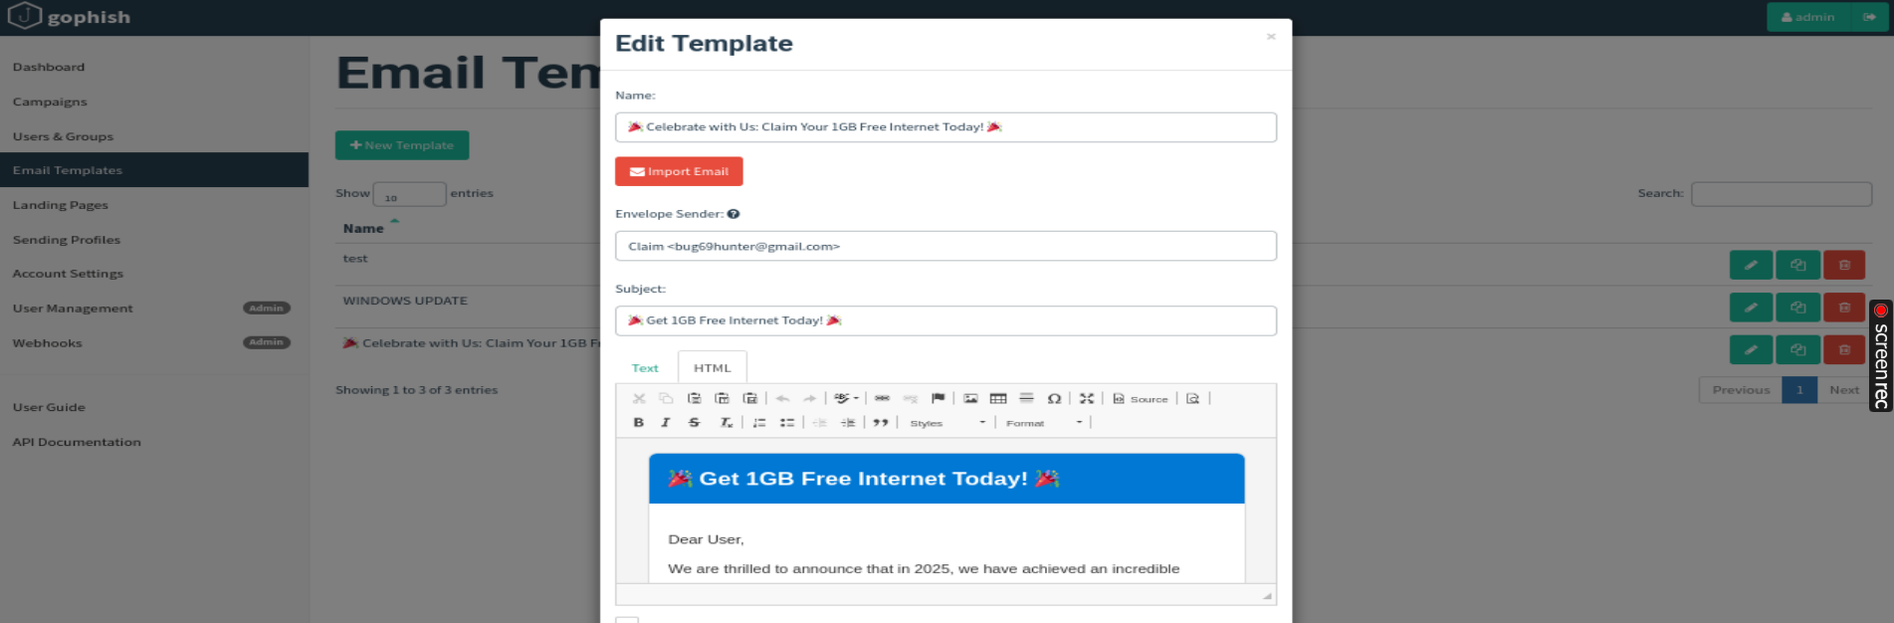Click the Next pagination button
This screenshot has width=1894, height=623.
[x=1843, y=390]
